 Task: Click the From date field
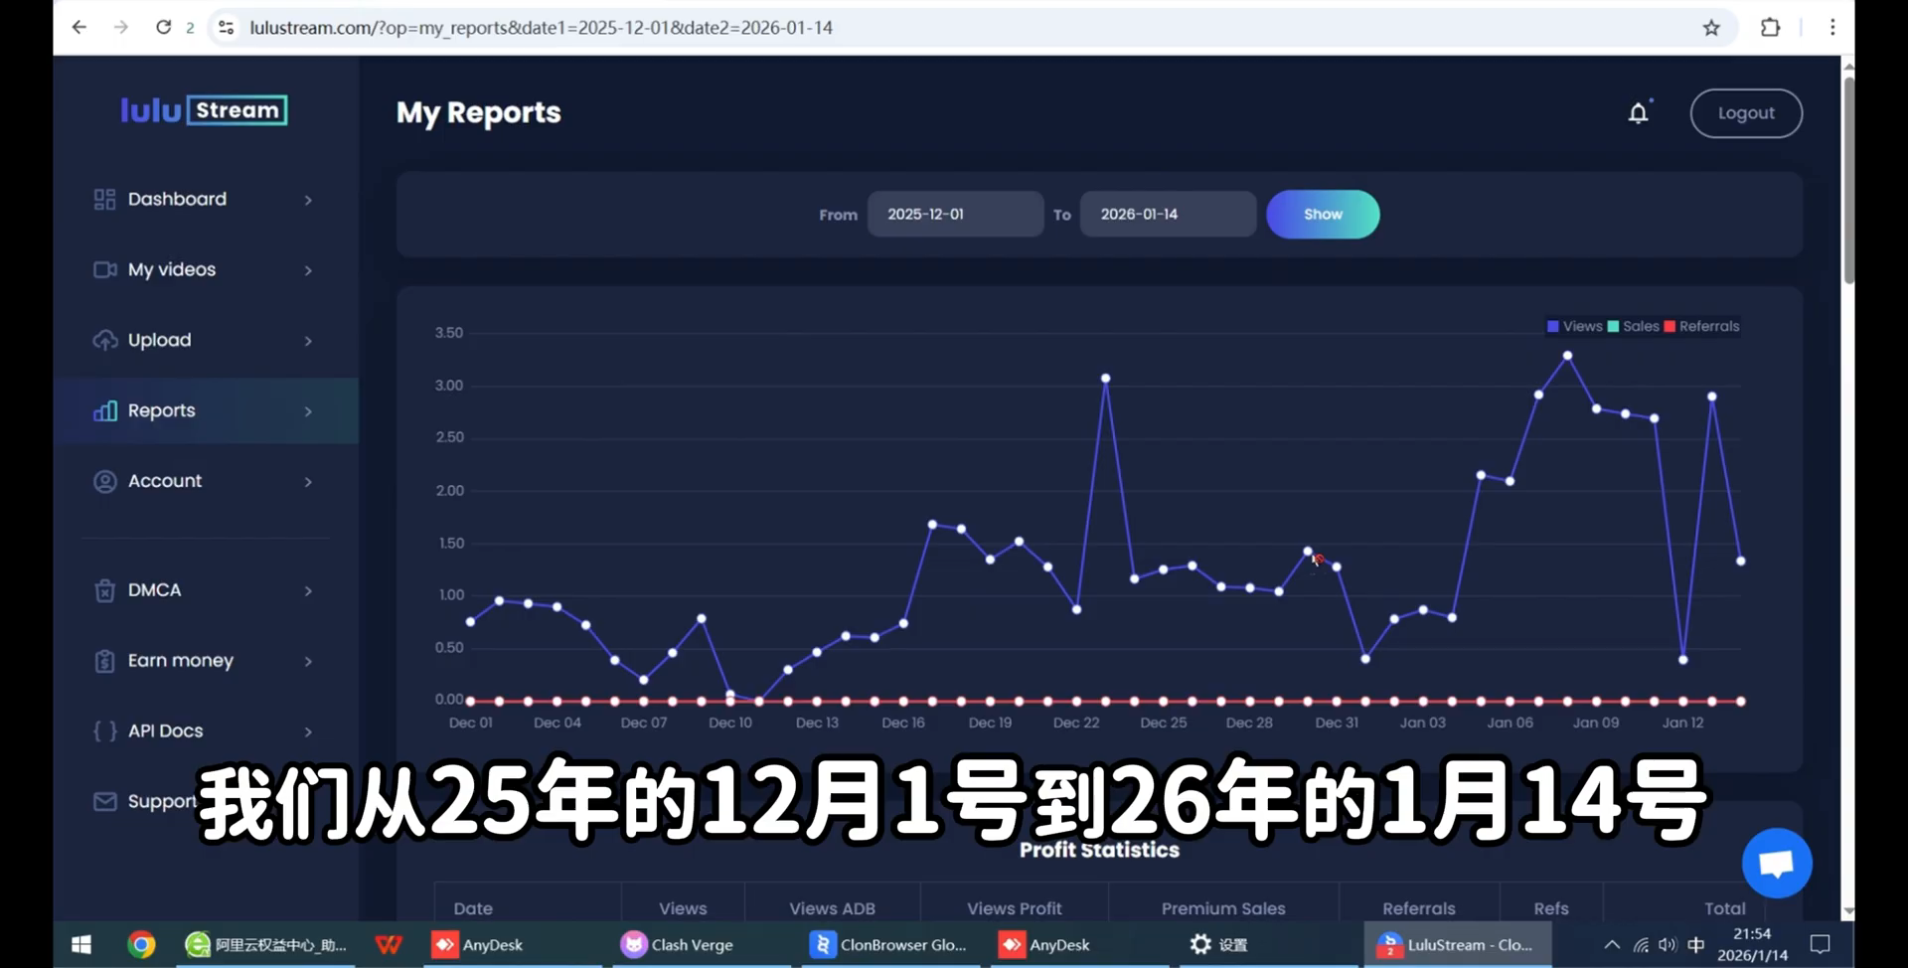(955, 215)
